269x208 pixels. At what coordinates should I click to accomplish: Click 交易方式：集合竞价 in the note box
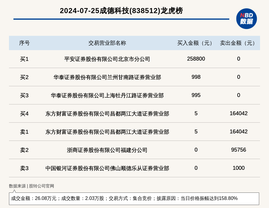click(130, 198)
